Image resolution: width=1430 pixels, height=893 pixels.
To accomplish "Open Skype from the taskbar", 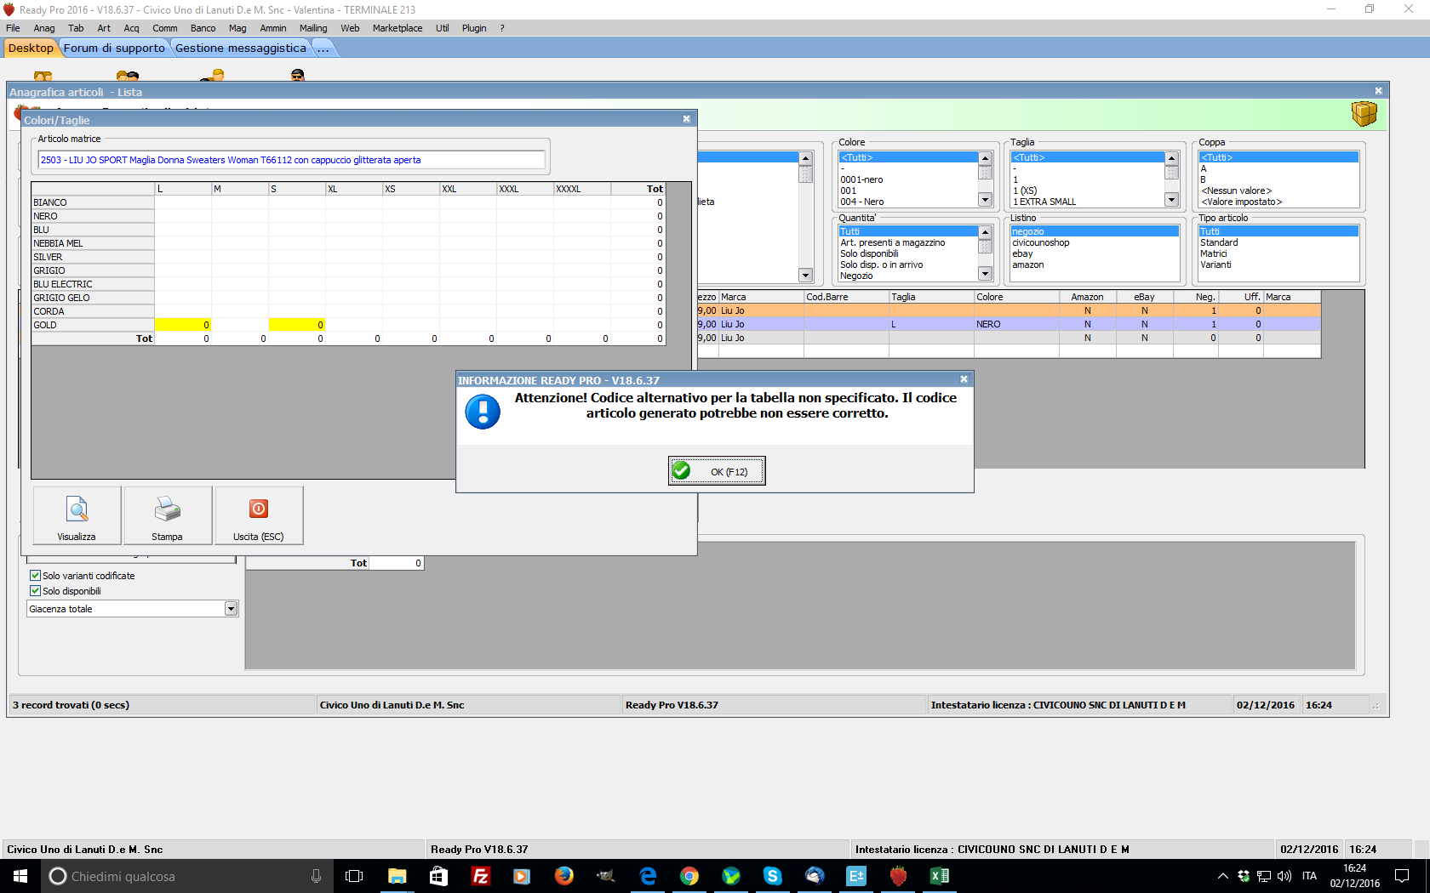I will pyautogui.click(x=773, y=876).
